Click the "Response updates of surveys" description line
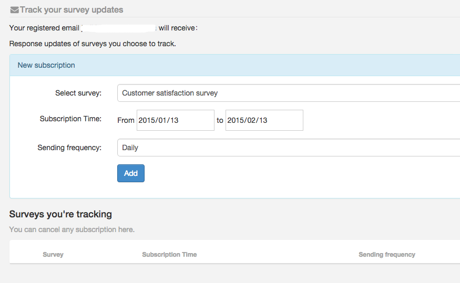 (93, 44)
